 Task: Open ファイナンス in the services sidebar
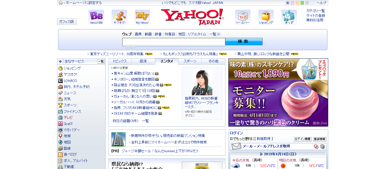(72, 112)
